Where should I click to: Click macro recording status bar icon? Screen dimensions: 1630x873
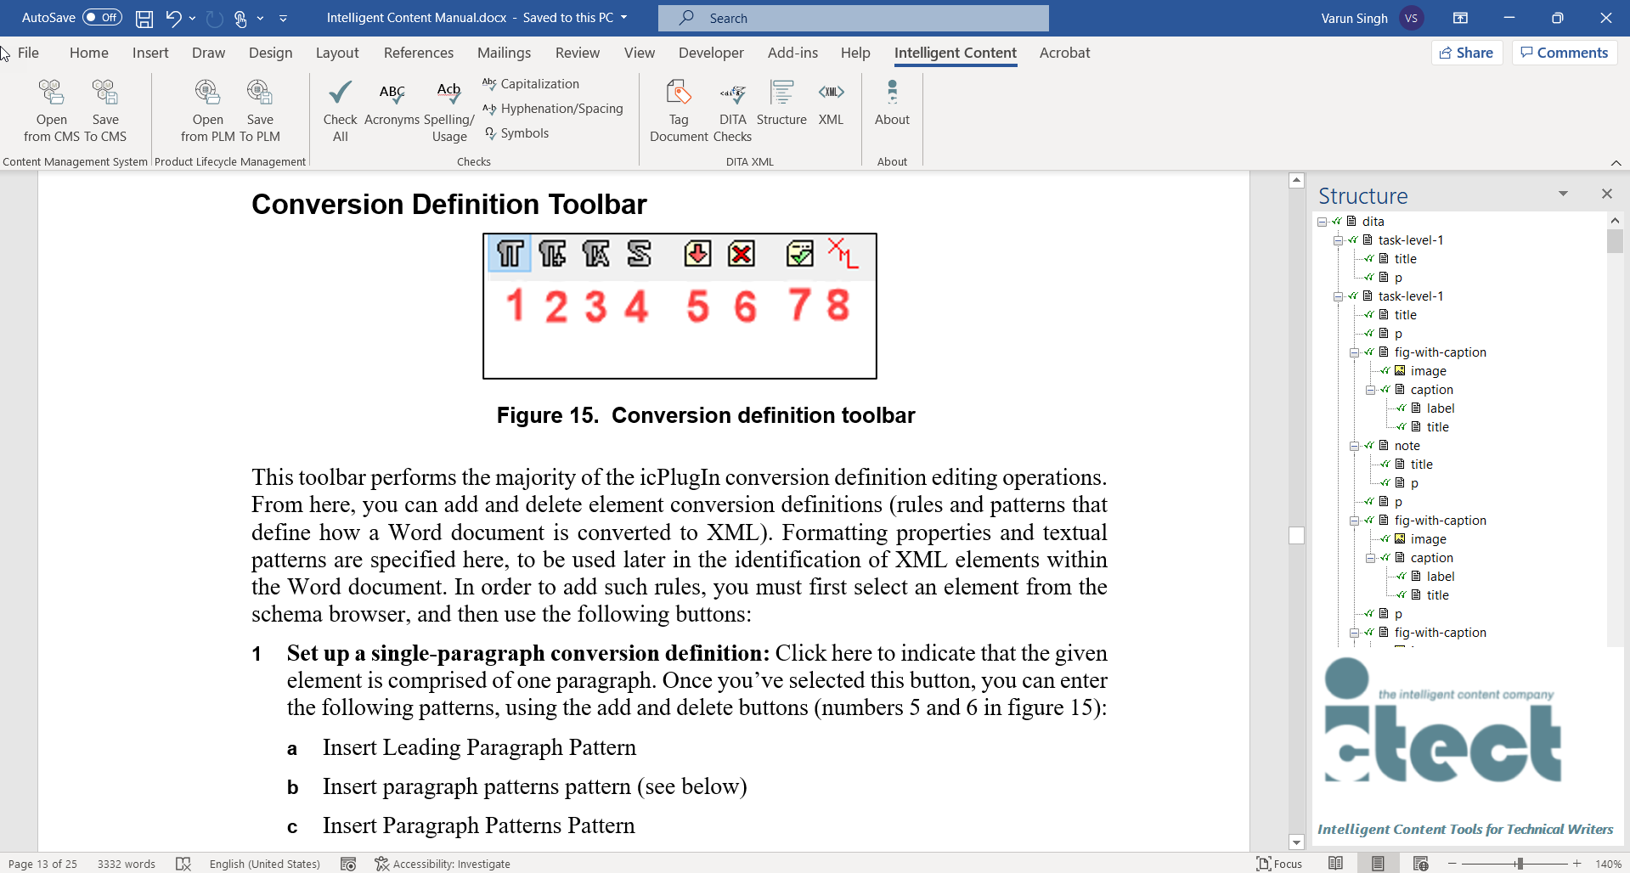pyautogui.click(x=348, y=864)
